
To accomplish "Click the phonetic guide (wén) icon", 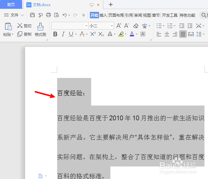I will (x=144, y=26).
